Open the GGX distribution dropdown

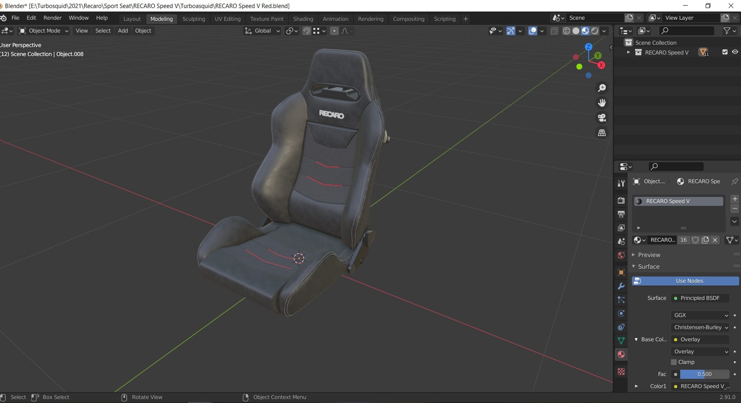click(x=700, y=315)
